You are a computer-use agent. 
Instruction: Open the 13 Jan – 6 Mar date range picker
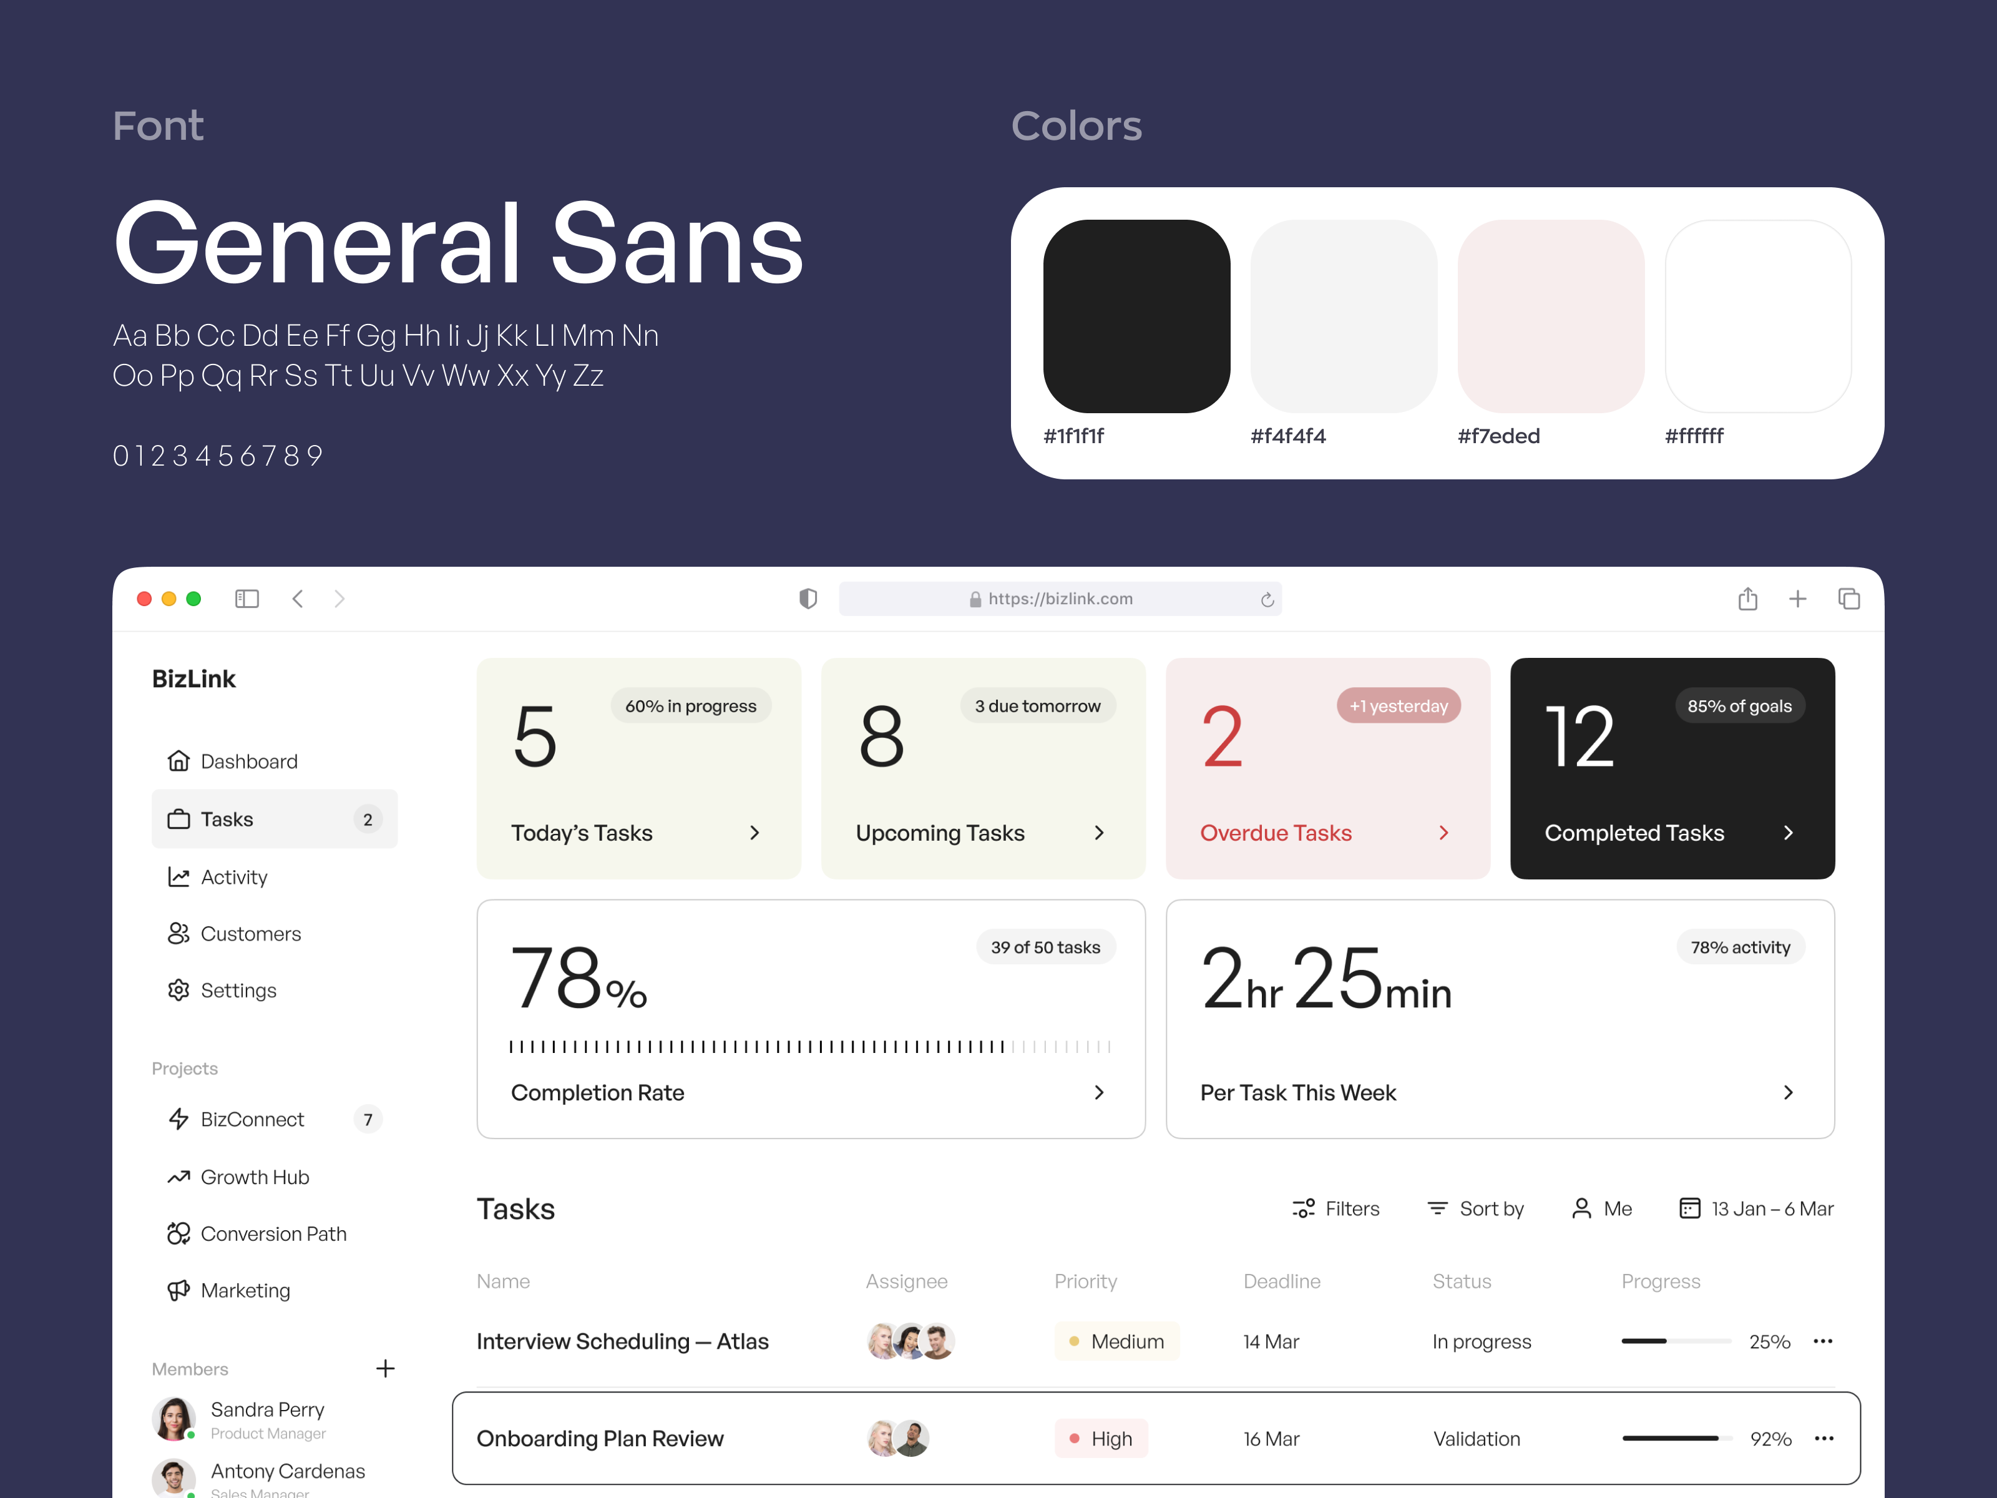coord(1756,1208)
